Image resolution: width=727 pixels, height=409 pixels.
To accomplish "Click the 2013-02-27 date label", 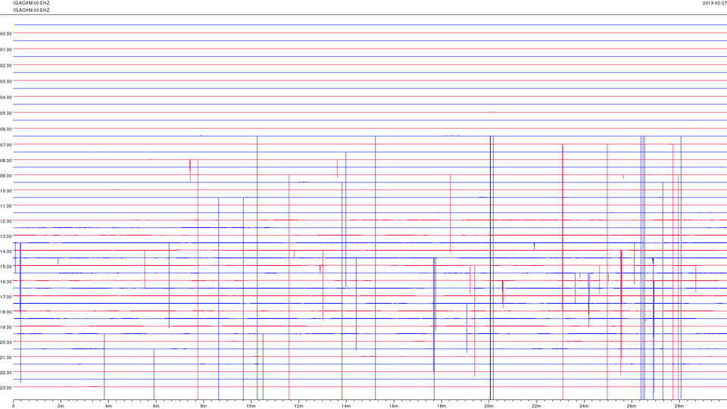I will [714, 3].
